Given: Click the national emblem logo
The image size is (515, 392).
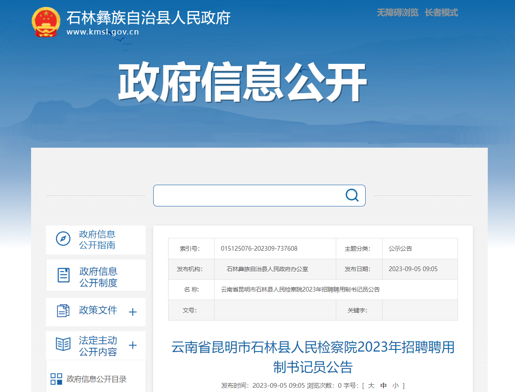Looking at the screenshot, I should tap(46, 22).
